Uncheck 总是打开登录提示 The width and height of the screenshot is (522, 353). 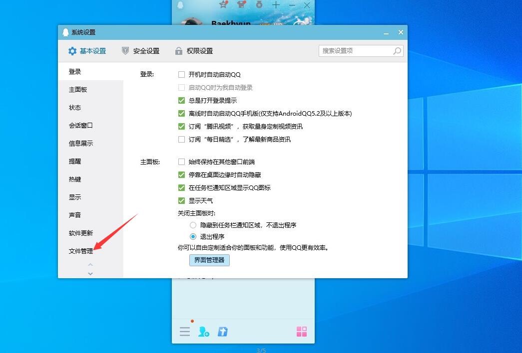[181, 100]
